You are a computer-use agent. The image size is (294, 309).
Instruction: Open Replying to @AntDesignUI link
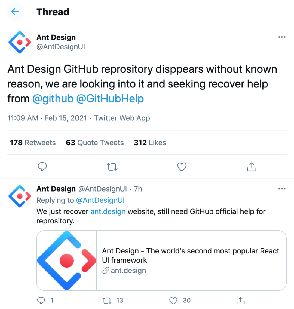pyautogui.click(x=81, y=200)
